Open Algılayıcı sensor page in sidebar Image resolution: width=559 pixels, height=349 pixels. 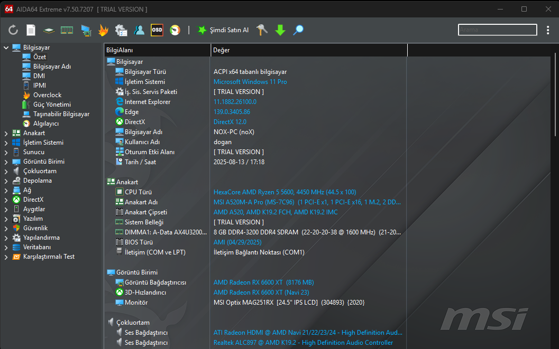[x=46, y=124]
